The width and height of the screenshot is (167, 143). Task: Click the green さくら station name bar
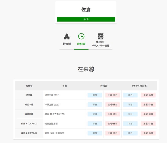pos(86,19)
